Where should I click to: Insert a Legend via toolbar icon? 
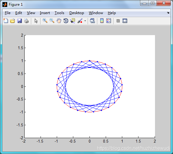108,21
